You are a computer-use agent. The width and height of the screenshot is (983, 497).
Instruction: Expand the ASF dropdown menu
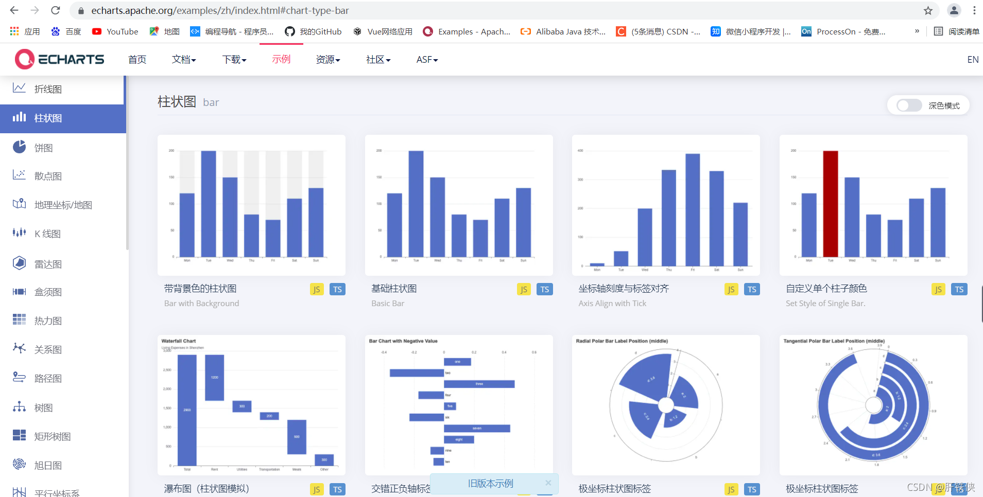tap(427, 60)
